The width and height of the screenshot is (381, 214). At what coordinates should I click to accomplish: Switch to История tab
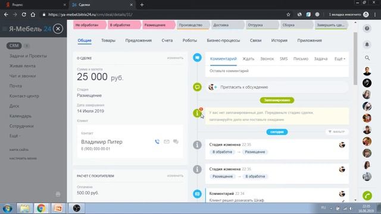coord(279,40)
